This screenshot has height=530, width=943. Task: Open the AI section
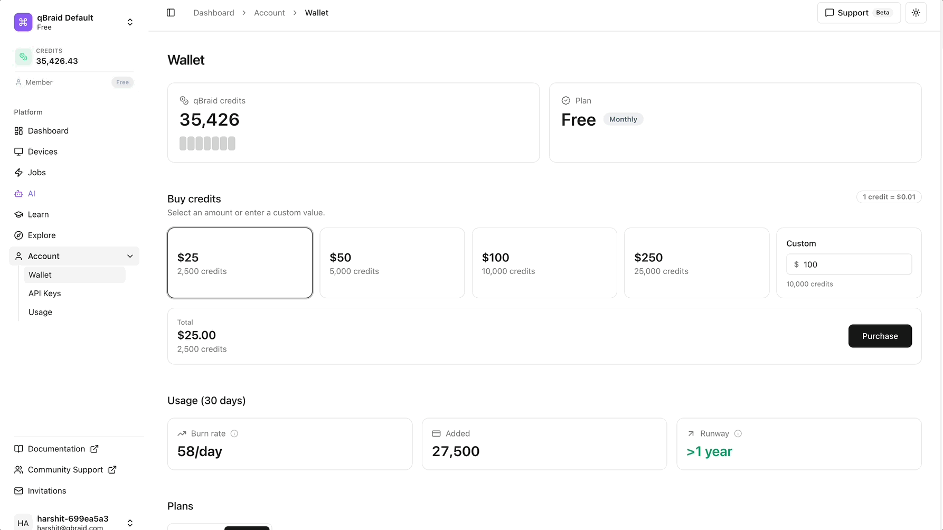pyautogui.click(x=32, y=193)
